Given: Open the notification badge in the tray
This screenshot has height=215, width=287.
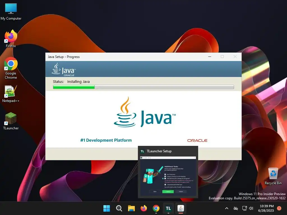Looking at the screenshot, I should (279, 208).
